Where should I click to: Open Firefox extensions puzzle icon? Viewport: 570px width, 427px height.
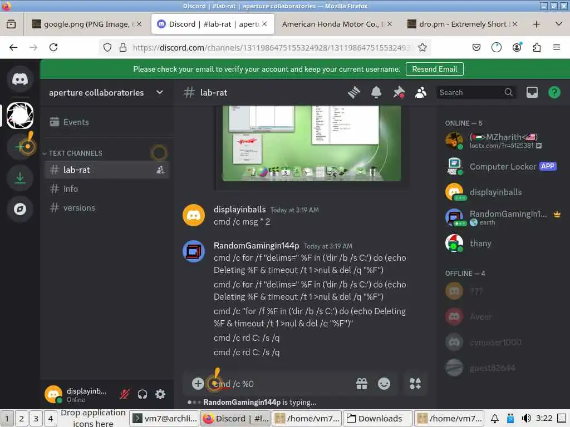pyautogui.click(x=537, y=47)
